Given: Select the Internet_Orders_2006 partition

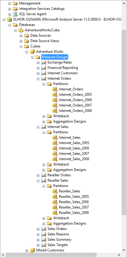Looking at the screenshot, I should (75, 100).
